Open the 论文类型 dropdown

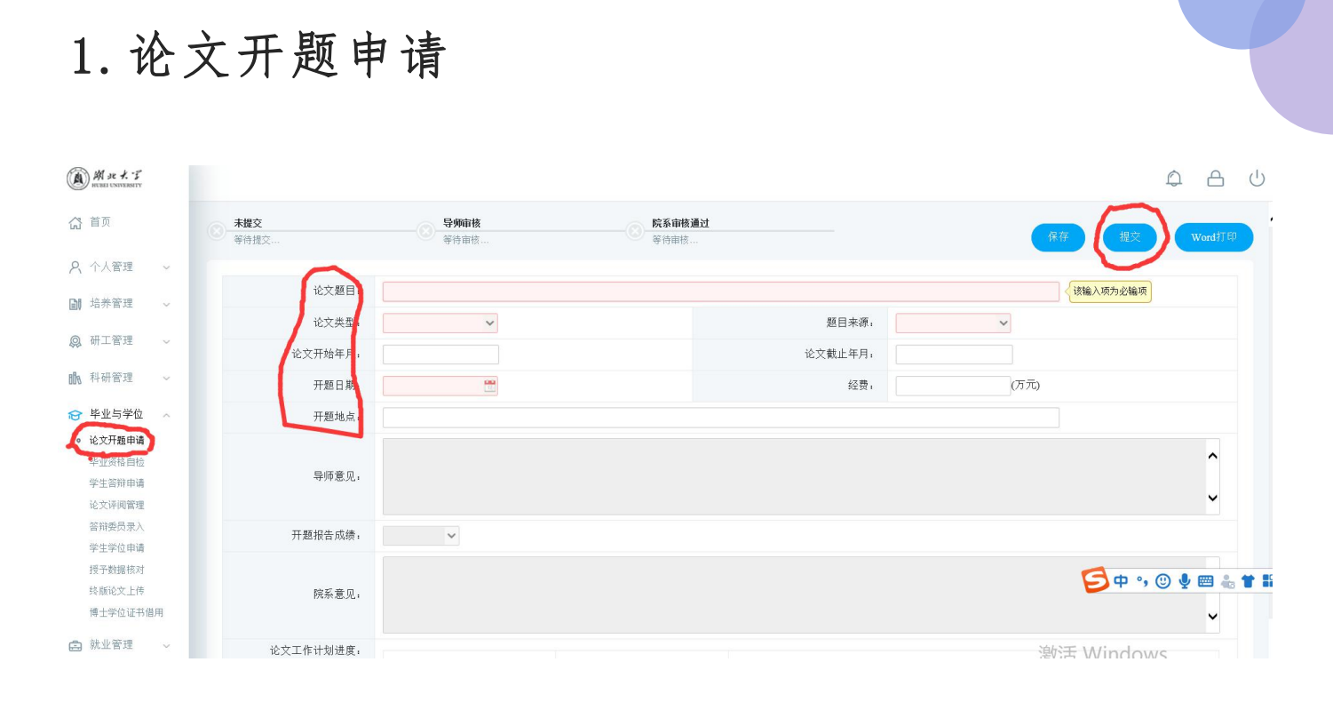pyautogui.click(x=440, y=323)
